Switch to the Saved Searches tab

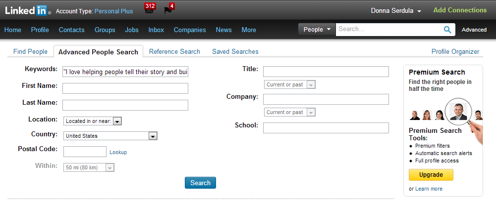tap(235, 51)
